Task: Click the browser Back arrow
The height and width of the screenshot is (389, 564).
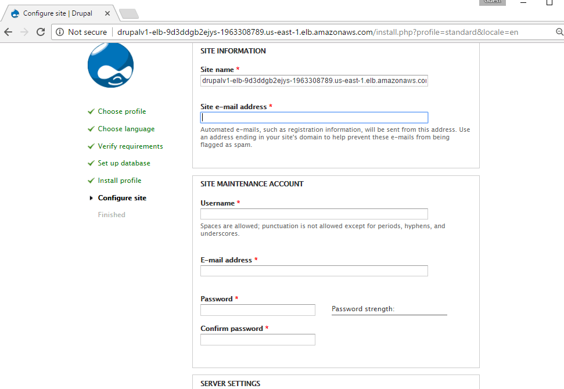Action: click(x=8, y=33)
